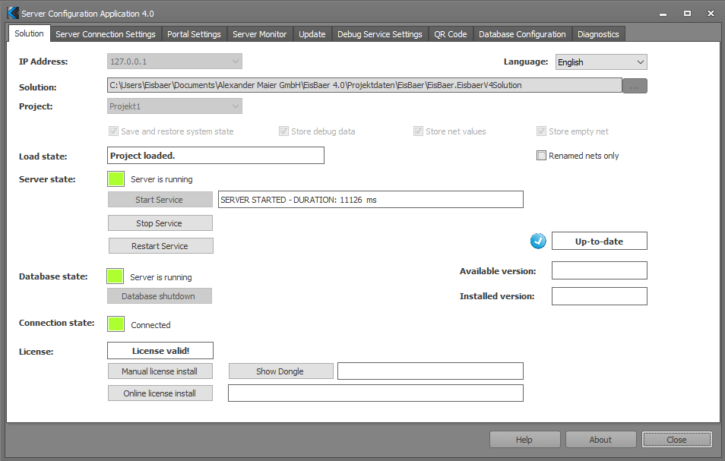Image resolution: width=725 pixels, height=461 pixels.
Task: Switch to the Server Monitor tab
Action: coord(259,34)
